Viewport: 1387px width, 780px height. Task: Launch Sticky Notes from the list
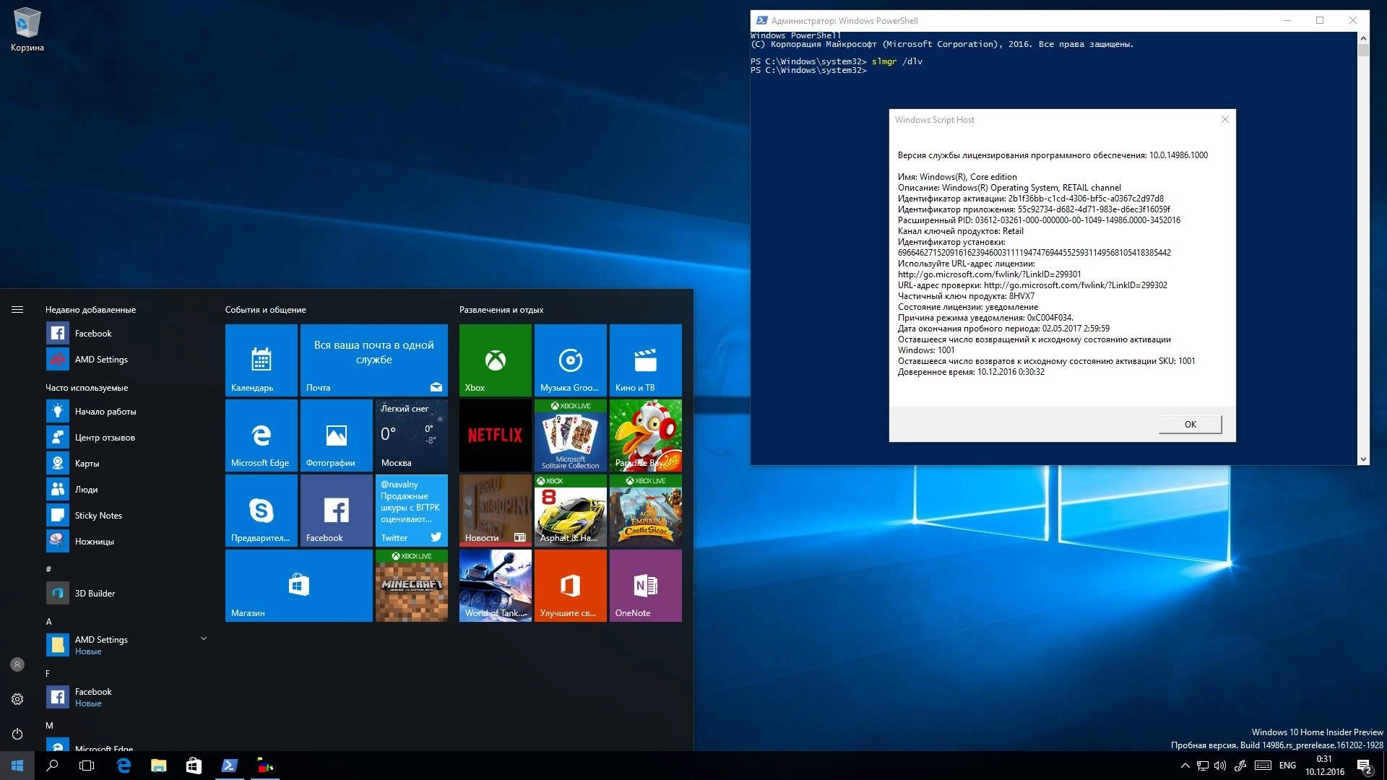point(126,515)
